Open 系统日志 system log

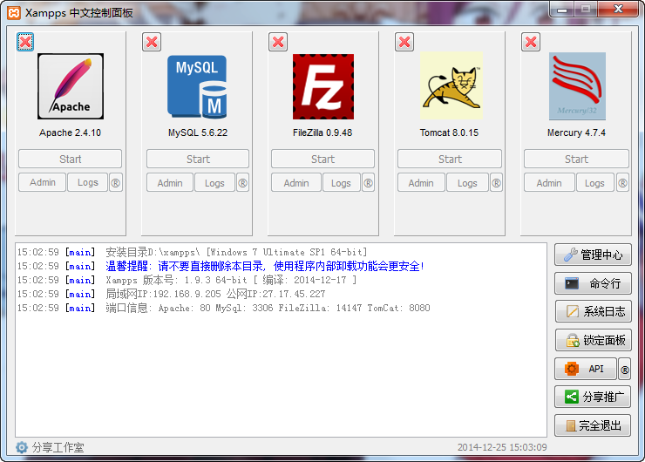click(x=593, y=311)
